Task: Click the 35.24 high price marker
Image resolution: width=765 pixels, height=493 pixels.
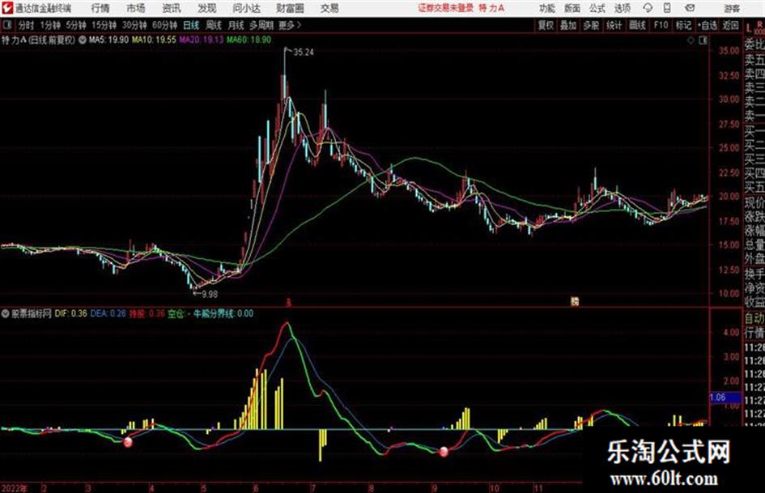Action: pyautogui.click(x=303, y=53)
